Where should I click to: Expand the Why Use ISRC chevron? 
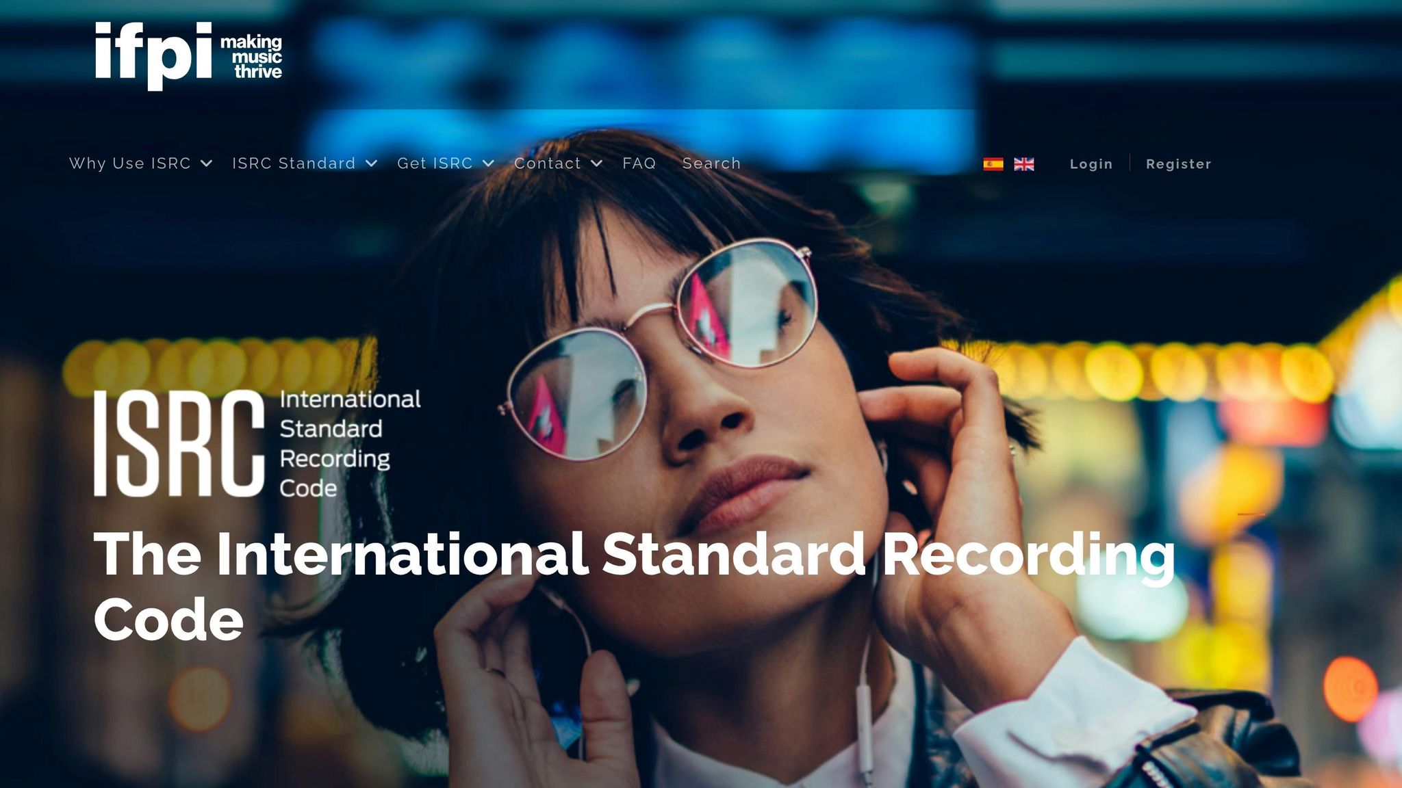click(x=206, y=163)
